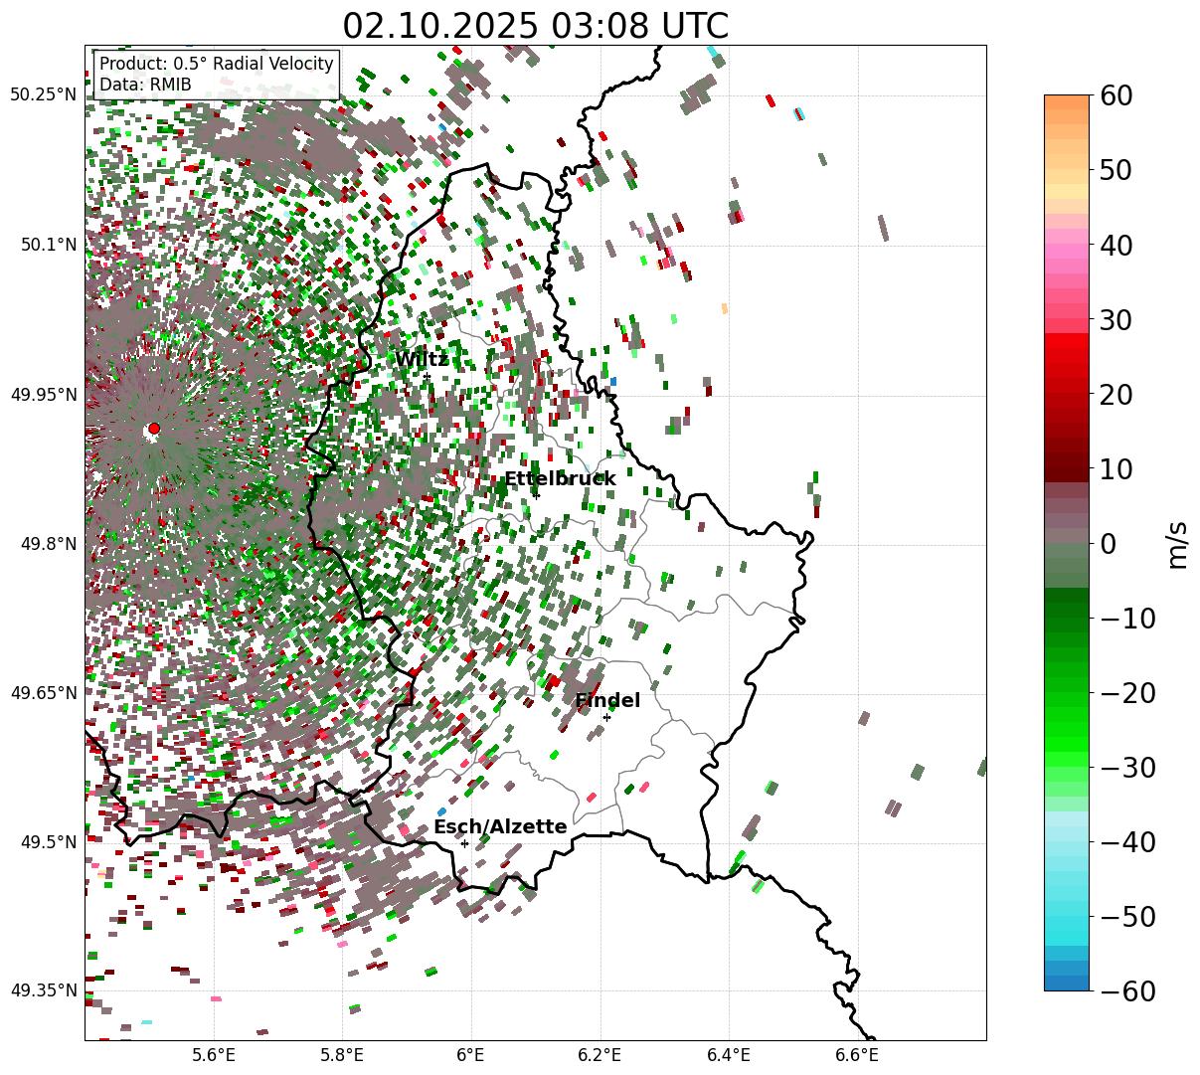Click the bright green colorbar segment near −27
The width and height of the screenshot is (1200, 1075).
point(1067,744)
